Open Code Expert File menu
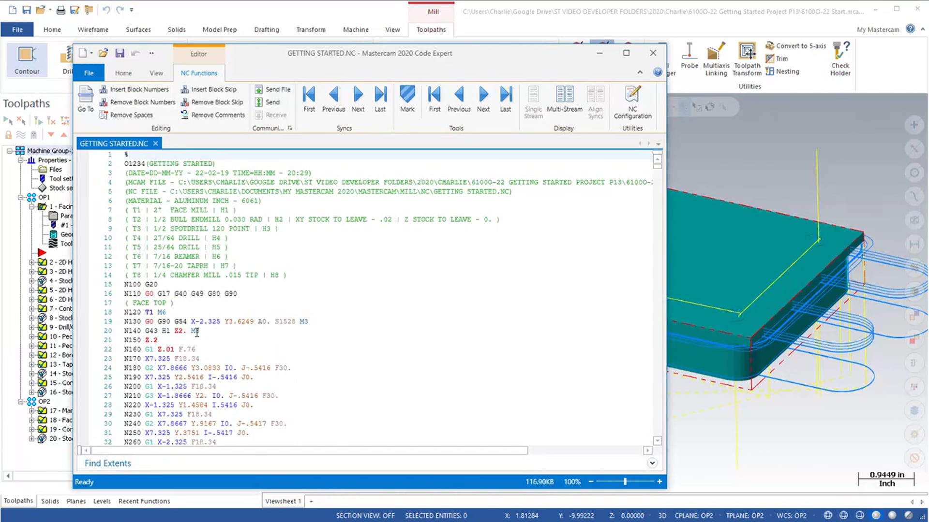929x522 pixels. pos(89,73)
